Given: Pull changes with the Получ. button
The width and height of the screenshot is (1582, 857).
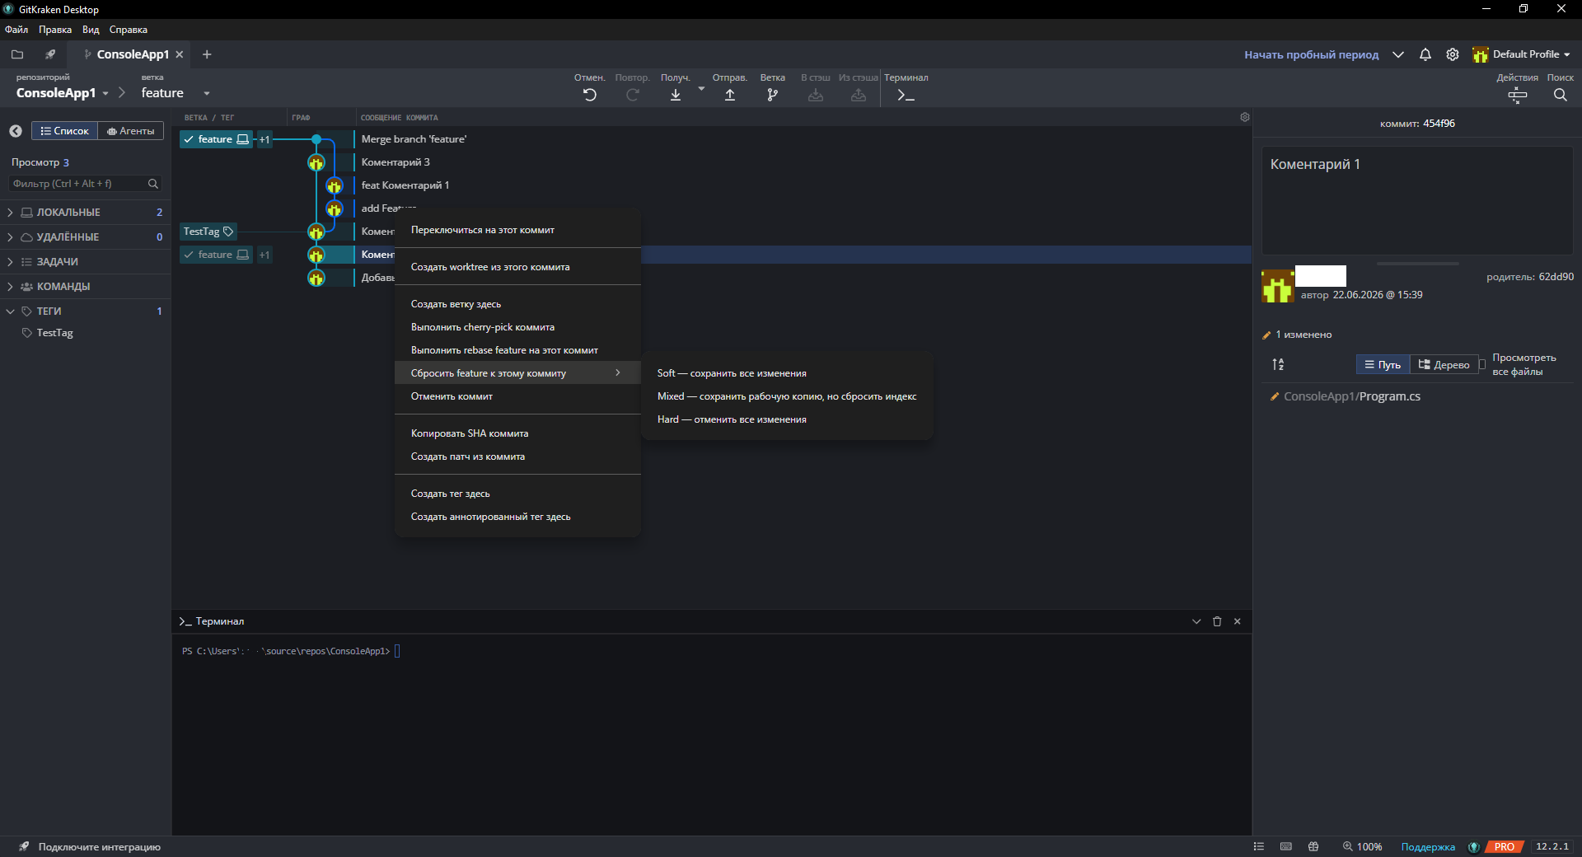Looking at the screenshot, I should [x=676, y=95].
